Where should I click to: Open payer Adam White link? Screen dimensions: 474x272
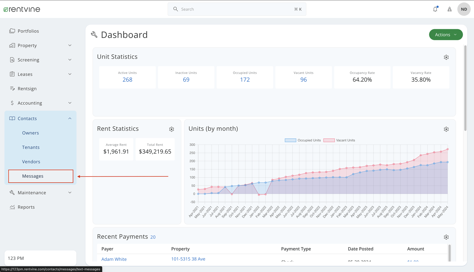pos(114,259)
